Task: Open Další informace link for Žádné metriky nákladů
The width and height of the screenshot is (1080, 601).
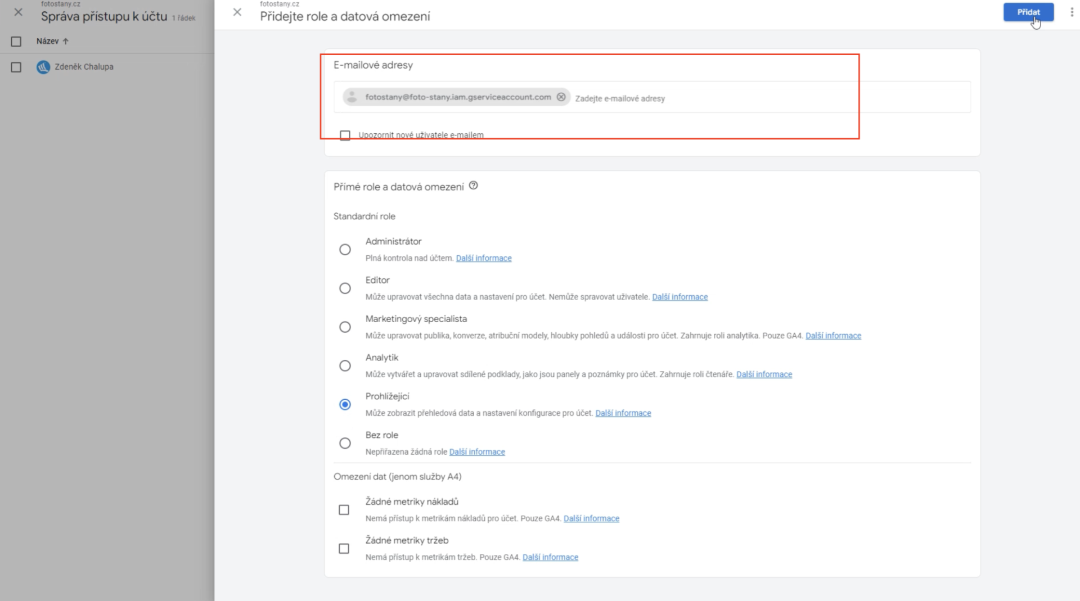Action: 591,518
